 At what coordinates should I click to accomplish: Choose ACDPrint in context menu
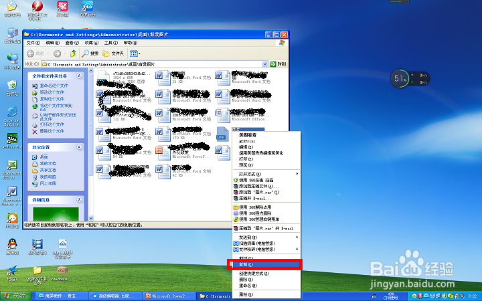coord(266,141)
